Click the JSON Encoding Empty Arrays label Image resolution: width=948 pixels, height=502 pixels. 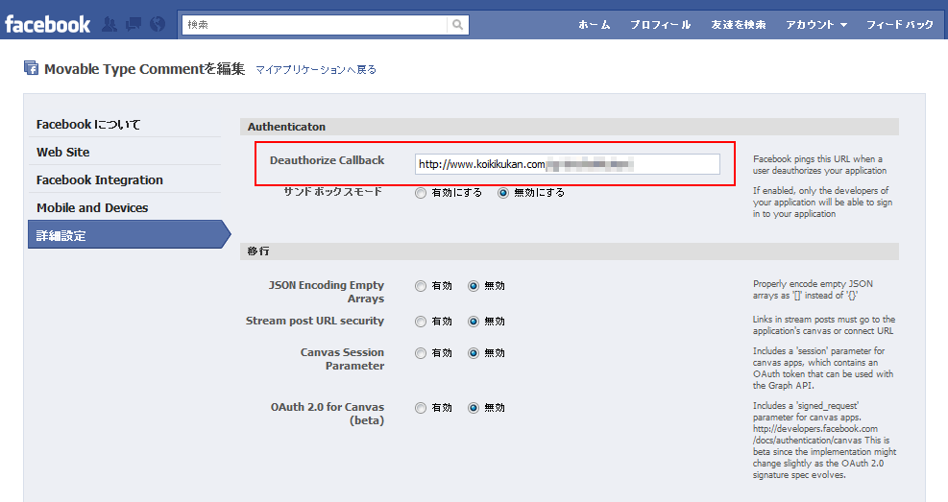click(x=327, y=292)
